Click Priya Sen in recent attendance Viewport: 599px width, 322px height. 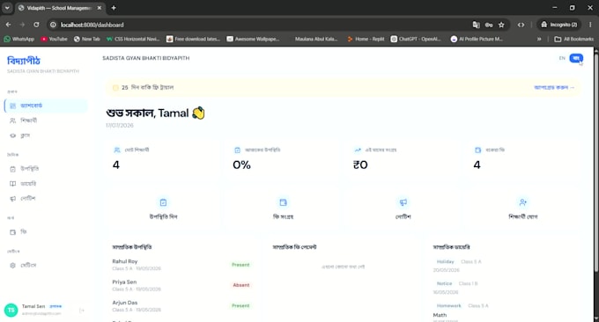click(124, 282)
